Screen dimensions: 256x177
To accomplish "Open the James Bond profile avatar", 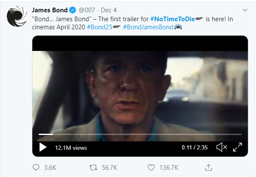I will 17,18.
